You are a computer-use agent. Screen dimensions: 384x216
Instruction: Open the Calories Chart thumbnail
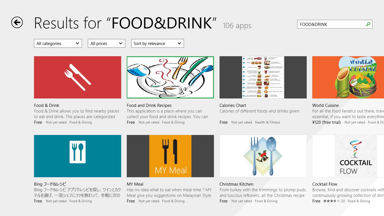click(263, 77)
